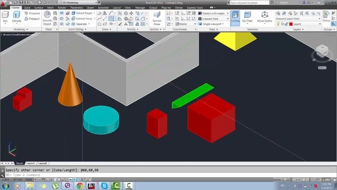Launch Google Chrome from the taskbar

coord(80,185)
